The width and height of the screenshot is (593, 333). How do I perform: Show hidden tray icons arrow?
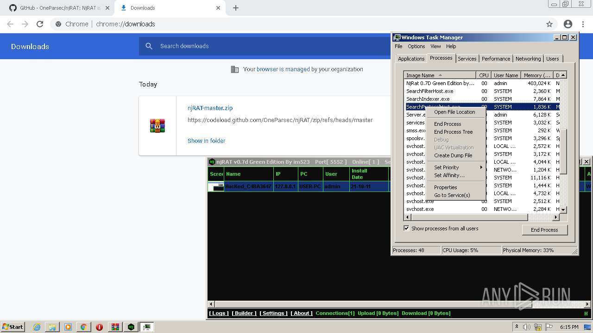[517, 327]
